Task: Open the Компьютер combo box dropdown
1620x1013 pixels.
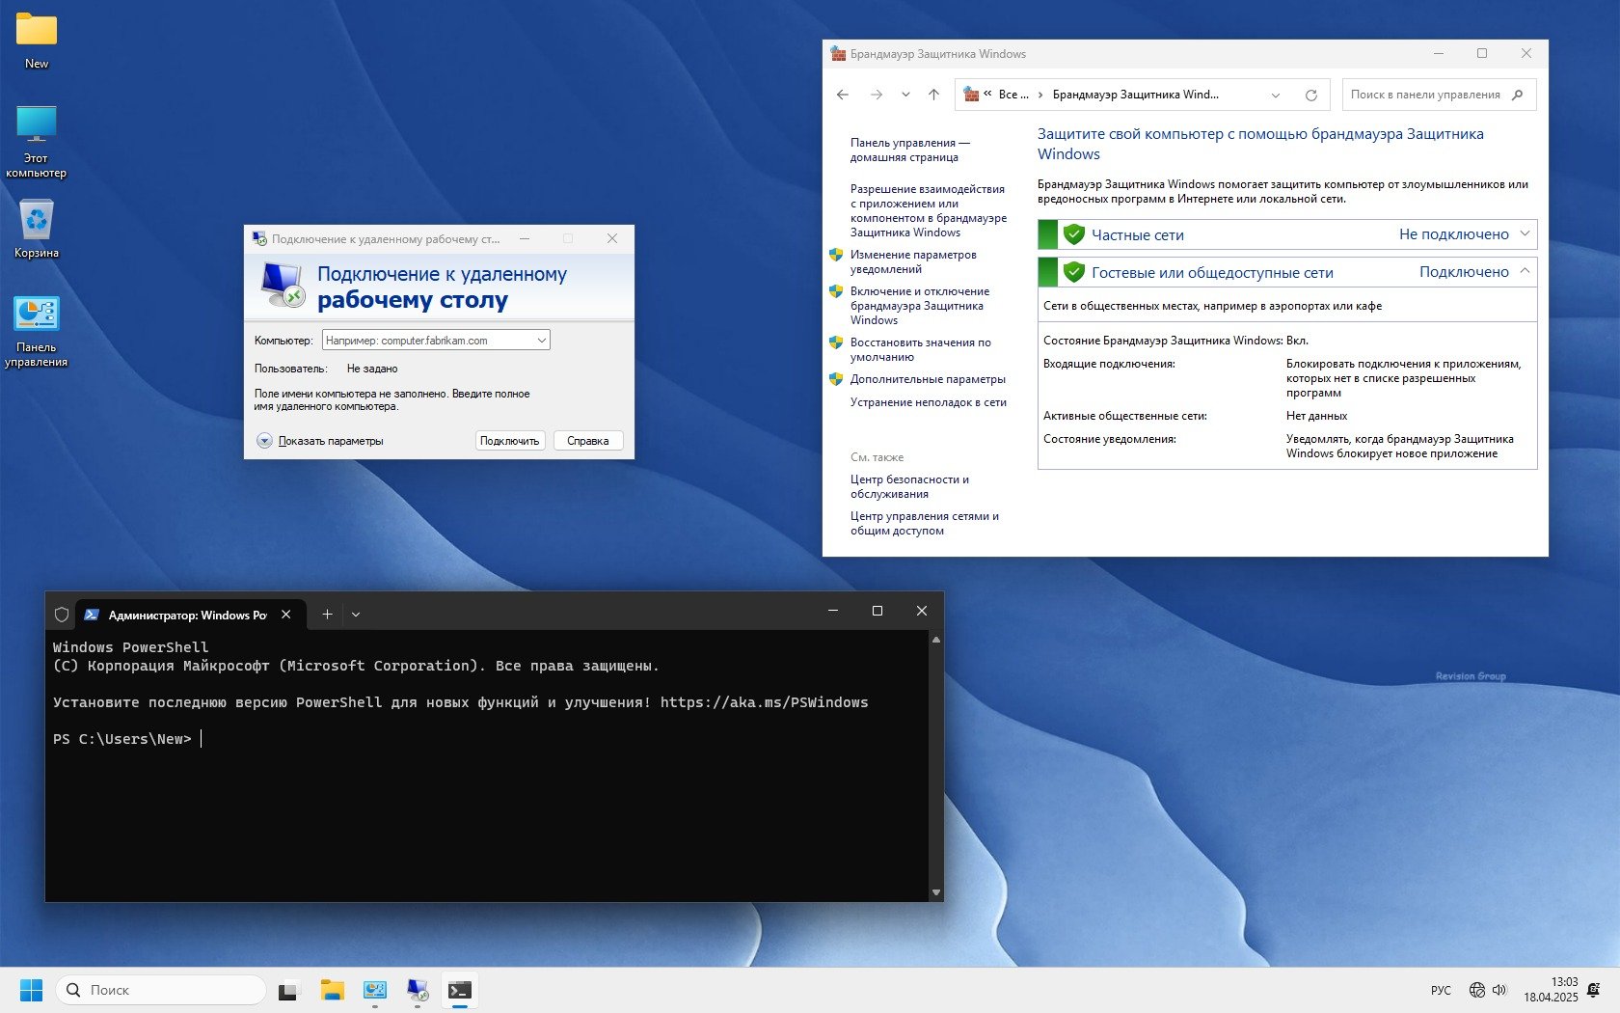Action: 541,341
